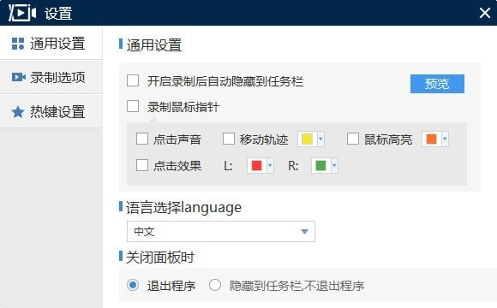Click the screen recorder logo in title bar
This screenshot has width=497, height=308.
click(22, 14)
